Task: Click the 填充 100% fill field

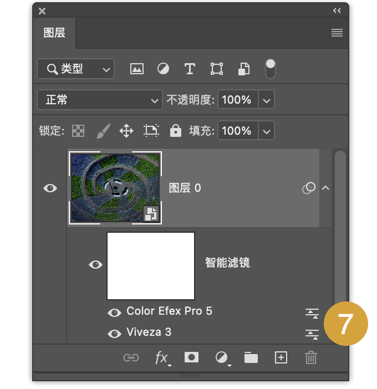Action: point(238,131)
